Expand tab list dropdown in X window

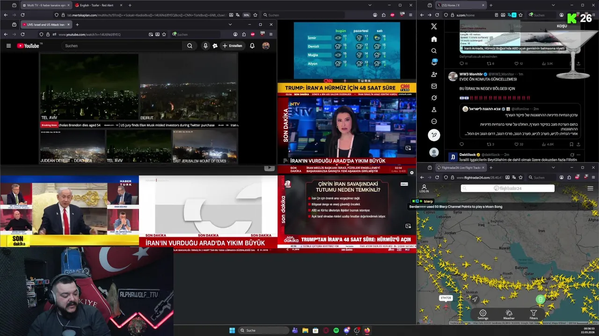point(553,5)
